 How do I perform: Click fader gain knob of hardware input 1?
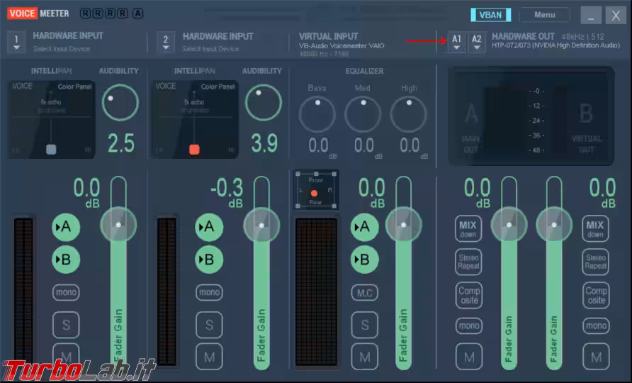point(118,225)
